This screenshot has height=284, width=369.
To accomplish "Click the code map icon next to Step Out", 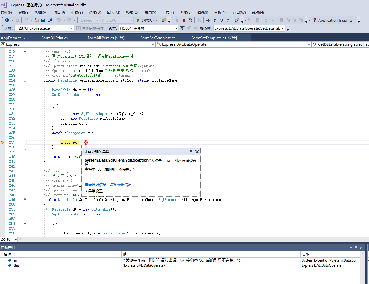I will click(237, 20).
